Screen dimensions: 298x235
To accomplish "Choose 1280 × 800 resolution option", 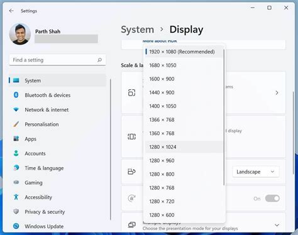I will coord(184,174).
